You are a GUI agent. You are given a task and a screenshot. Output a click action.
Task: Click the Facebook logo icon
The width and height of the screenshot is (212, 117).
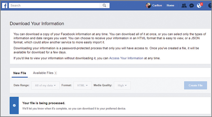point(5,5)
